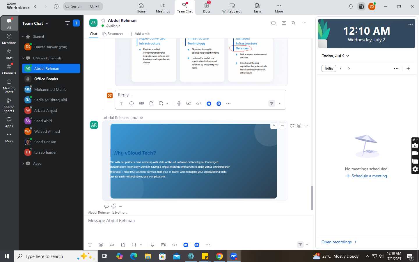The width and height of the screenshot is (419, 262).
Task: Open the GIF picker in message composer
Action: coord(112,245)
